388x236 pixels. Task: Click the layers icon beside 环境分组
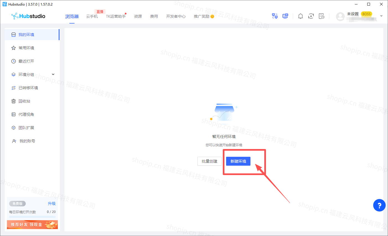point(14,75)
